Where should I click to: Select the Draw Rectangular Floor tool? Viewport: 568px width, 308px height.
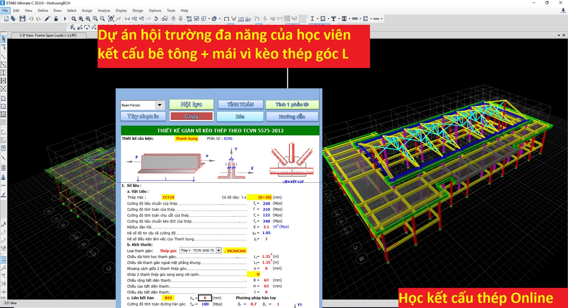pos(3,106)
